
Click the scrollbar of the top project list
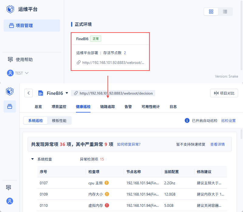coord(241,35)
